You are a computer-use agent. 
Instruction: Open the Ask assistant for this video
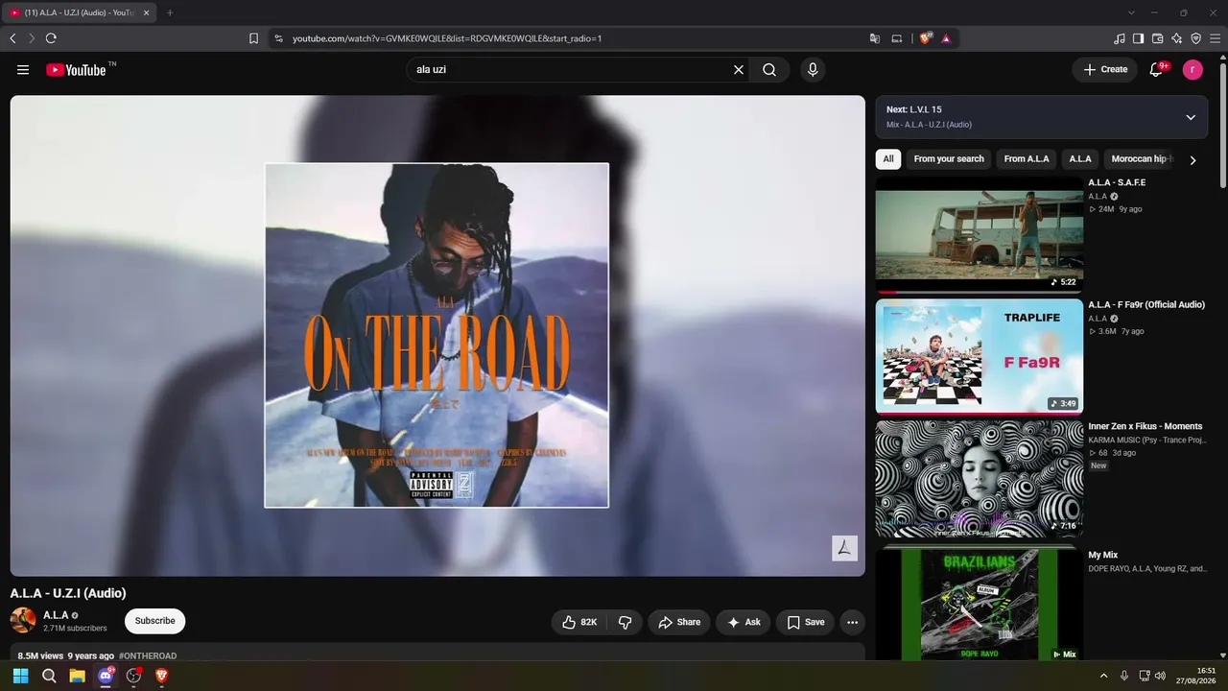point(744,622)
